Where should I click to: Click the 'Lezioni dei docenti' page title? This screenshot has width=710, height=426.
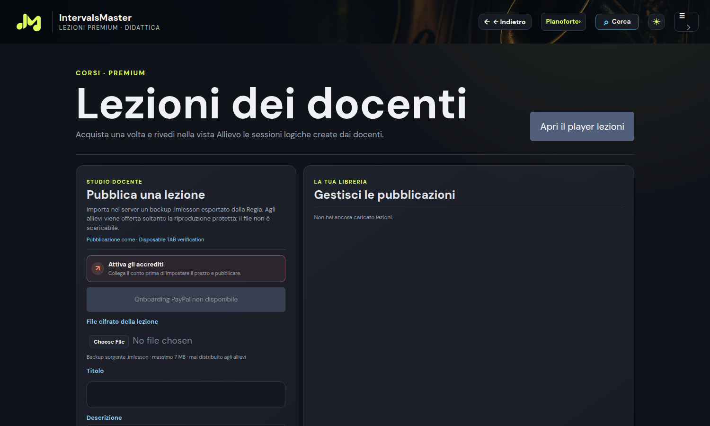pos(272,104)
